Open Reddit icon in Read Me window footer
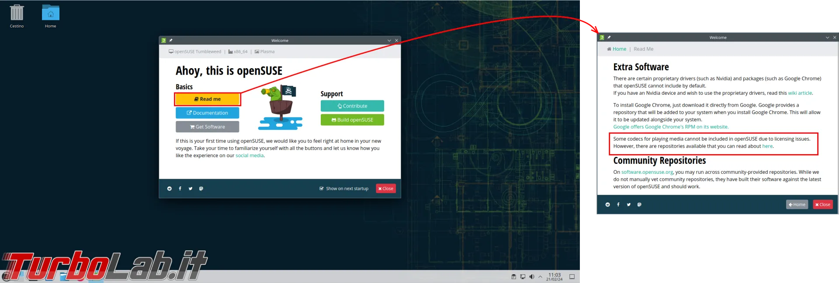 [607, 204]
